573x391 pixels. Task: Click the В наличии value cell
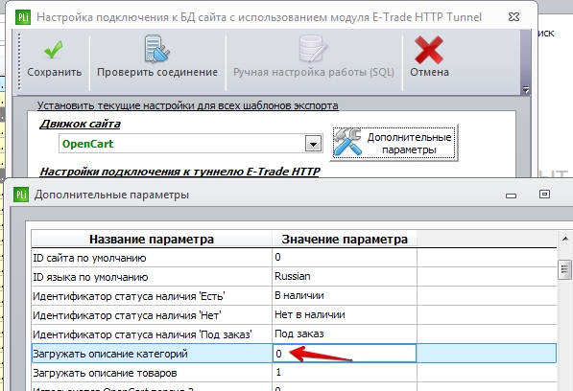point(345,296)
